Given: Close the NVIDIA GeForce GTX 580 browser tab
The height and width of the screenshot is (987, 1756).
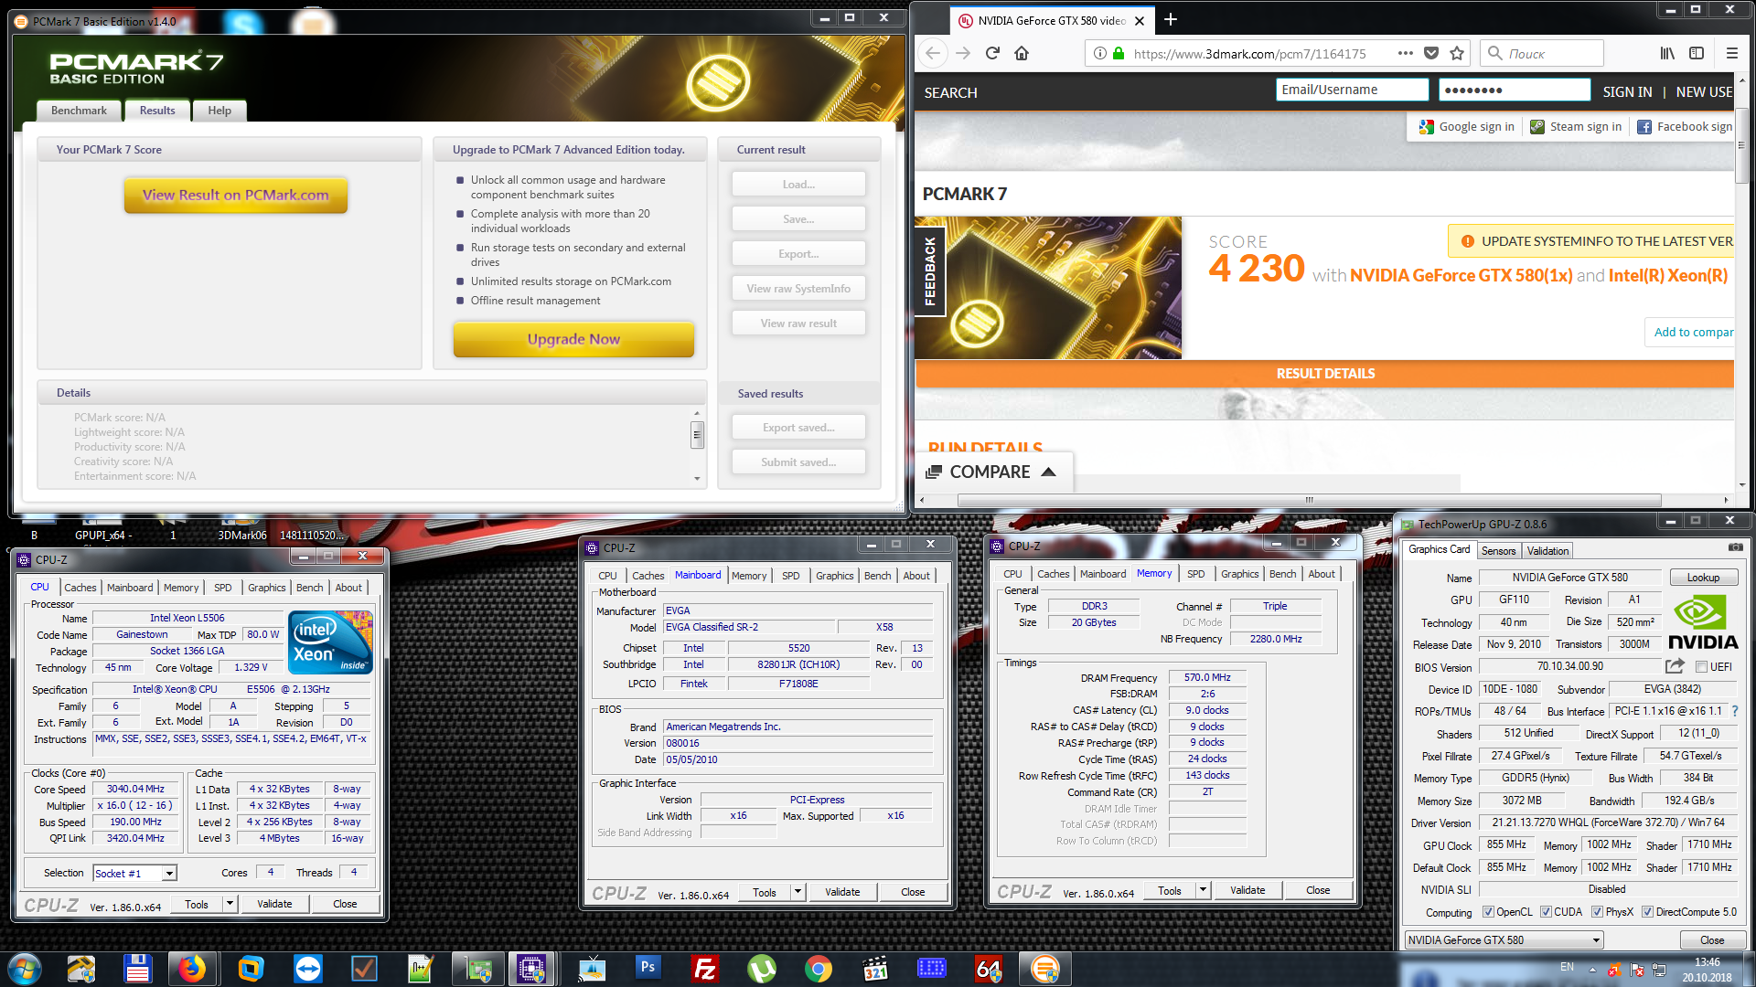Looking at the screenshot, I should click(1139, 20).
